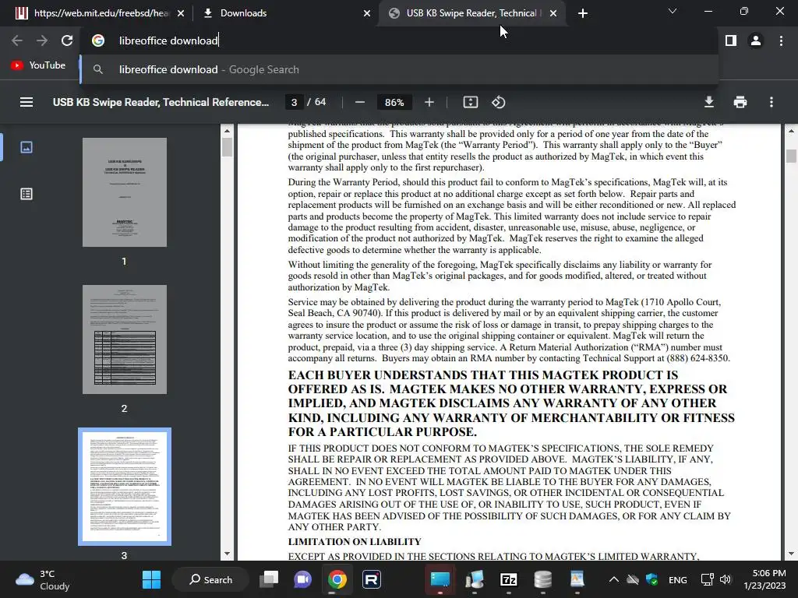
Task: Close the Downloads tab
Action: pos(367,13)
